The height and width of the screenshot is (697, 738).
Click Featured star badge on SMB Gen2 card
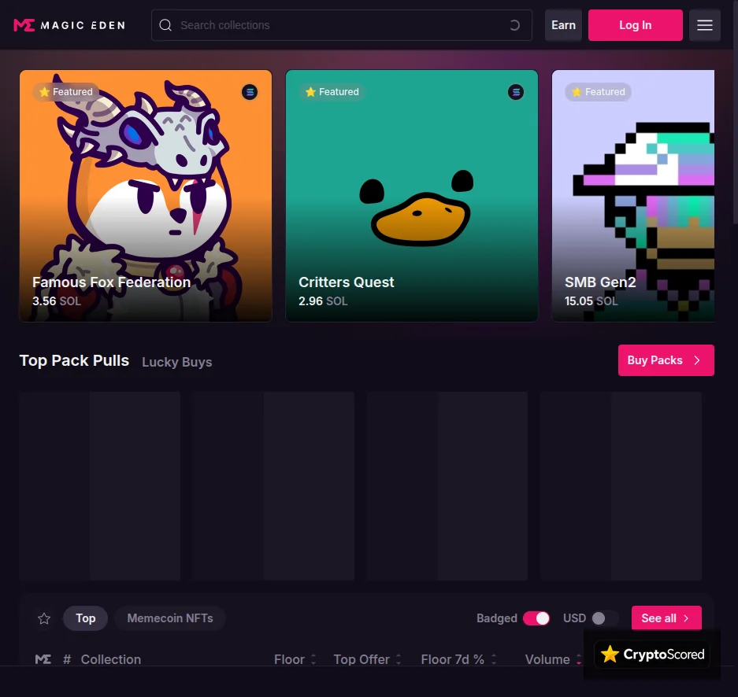(598, 92)
